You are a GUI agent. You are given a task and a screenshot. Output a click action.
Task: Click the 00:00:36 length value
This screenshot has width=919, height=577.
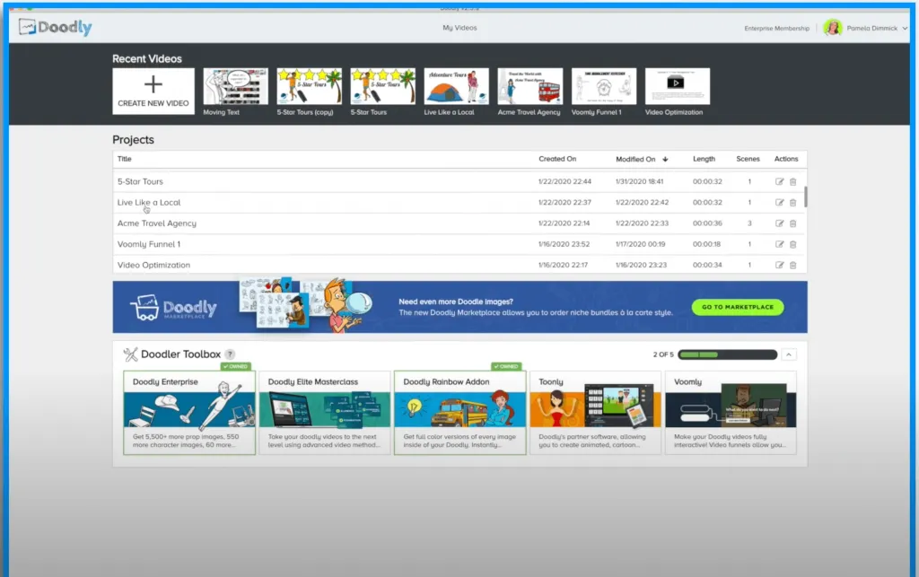[x=707, y=223]
